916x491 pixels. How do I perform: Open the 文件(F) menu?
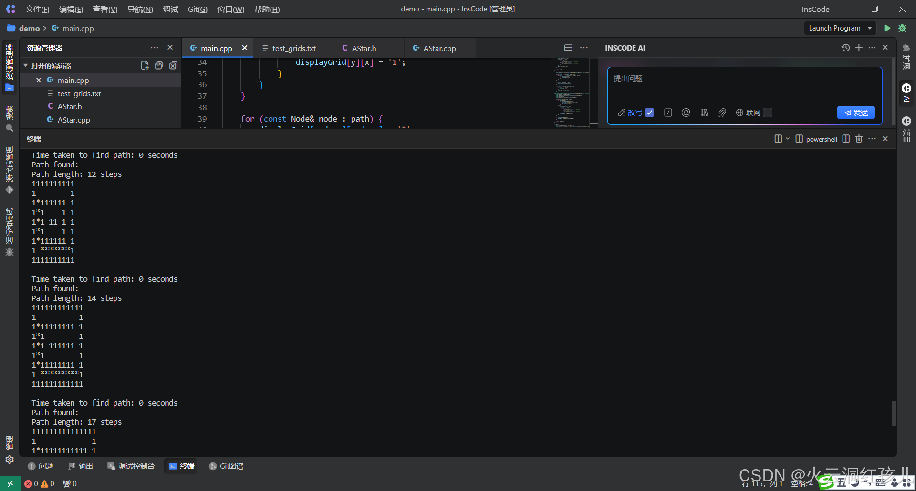(37, 9)
